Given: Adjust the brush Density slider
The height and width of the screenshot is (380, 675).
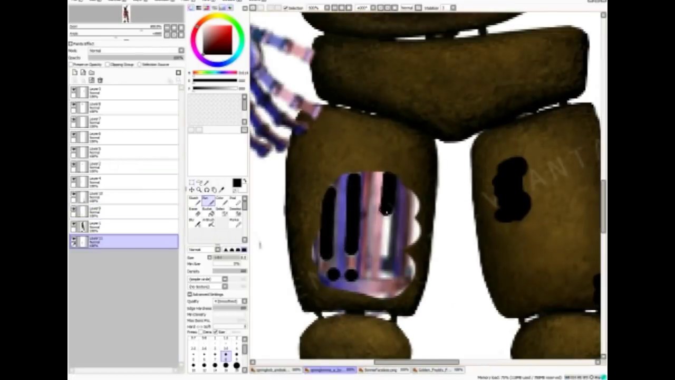Looking at the screenshot, I should coord(230,271).
